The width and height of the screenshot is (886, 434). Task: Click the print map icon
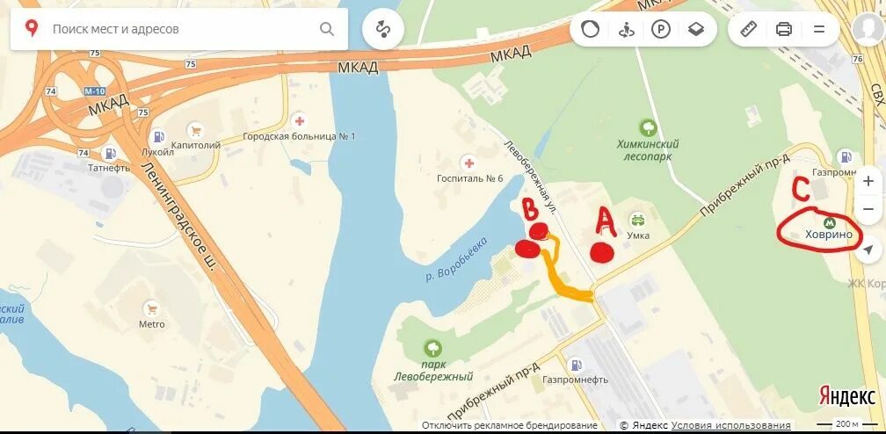click(x=784, y=29)
